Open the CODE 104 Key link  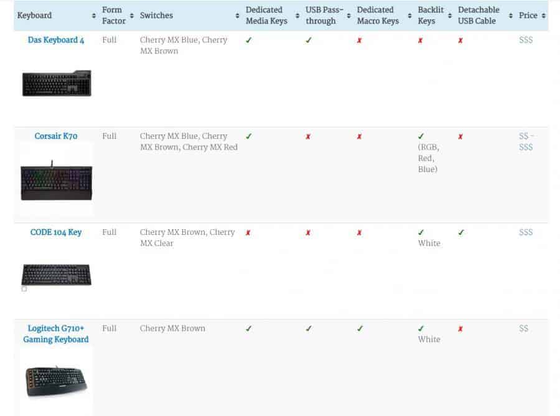(56, 232)
